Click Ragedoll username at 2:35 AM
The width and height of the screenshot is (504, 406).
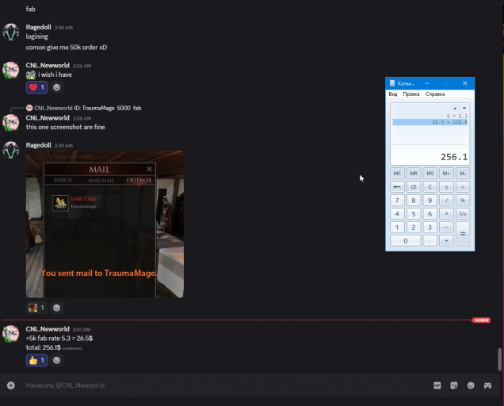[x=39, y=27]
